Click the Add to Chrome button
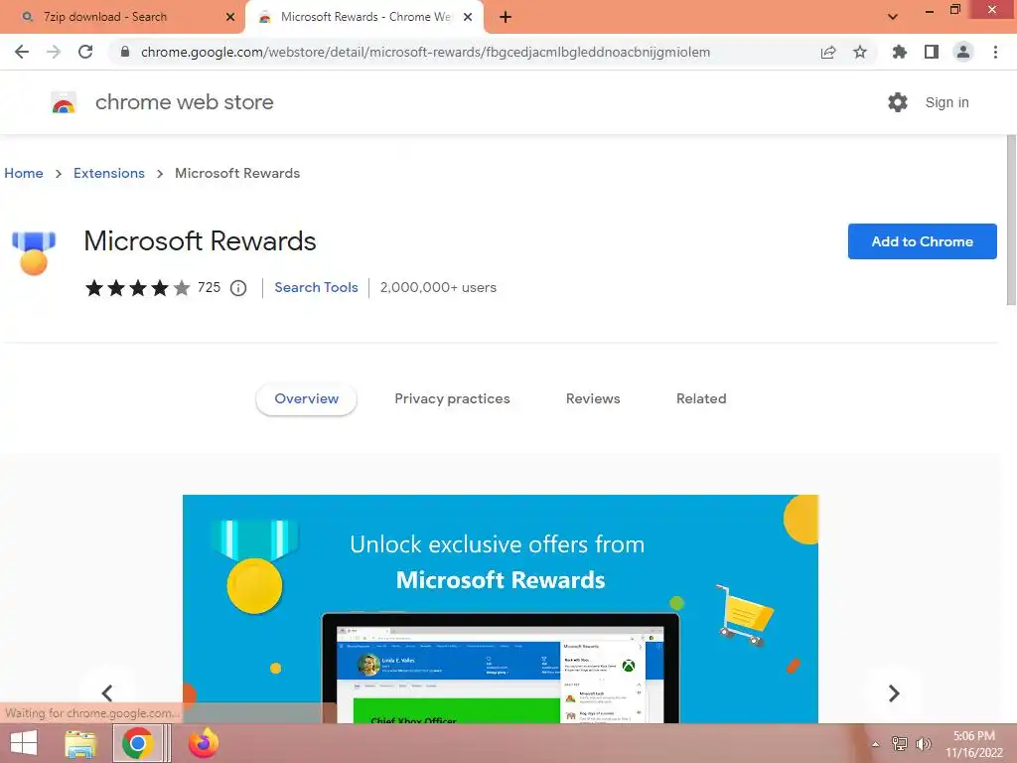Viewport: 1017px width, 763px height. click(922, 241)
